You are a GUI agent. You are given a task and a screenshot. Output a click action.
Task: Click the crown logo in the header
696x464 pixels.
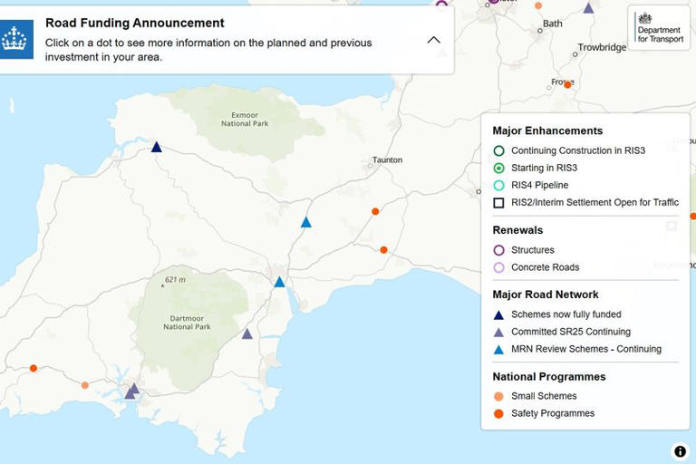[16, 40]
